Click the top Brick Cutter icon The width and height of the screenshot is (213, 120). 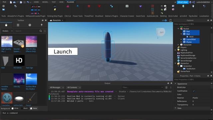pyautogui.click(x=173, y=6)
